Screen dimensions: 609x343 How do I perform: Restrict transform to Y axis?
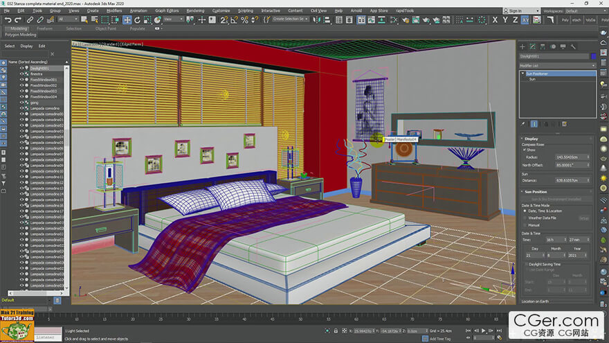click(505, 20)
